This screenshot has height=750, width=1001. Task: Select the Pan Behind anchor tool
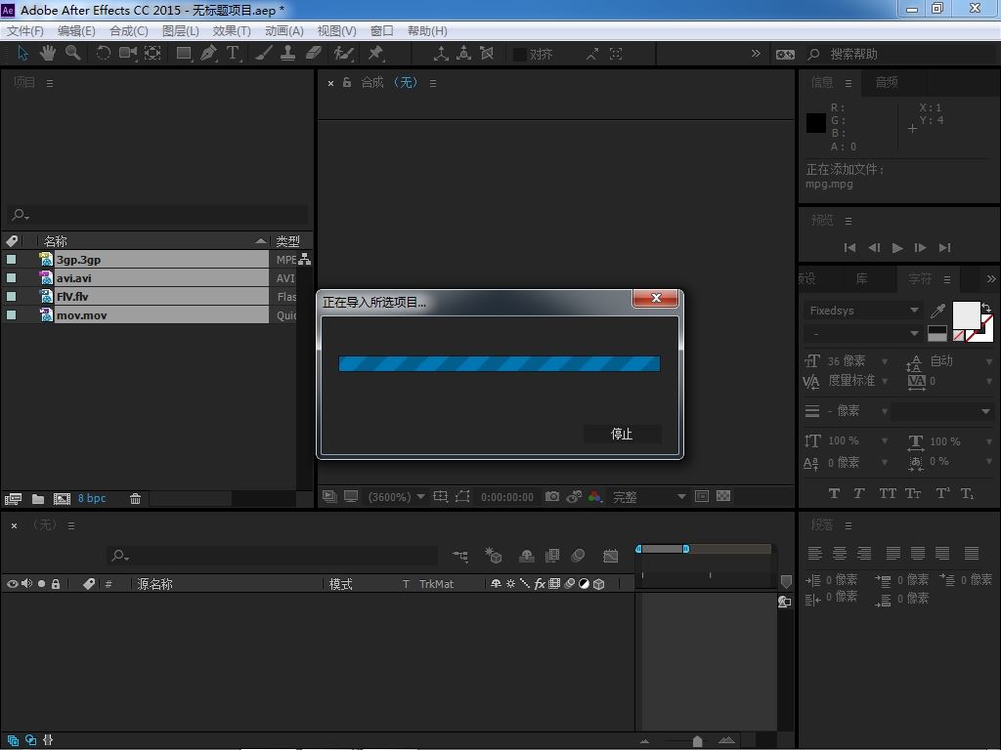(x=152, y=54)
